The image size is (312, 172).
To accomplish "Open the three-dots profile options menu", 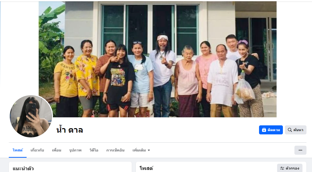I will tap(300, 150).
